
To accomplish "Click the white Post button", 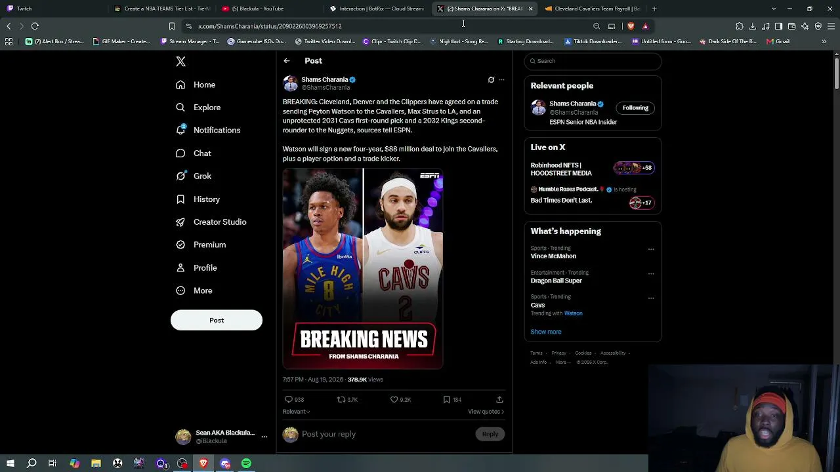I will [x=217, y=320].
